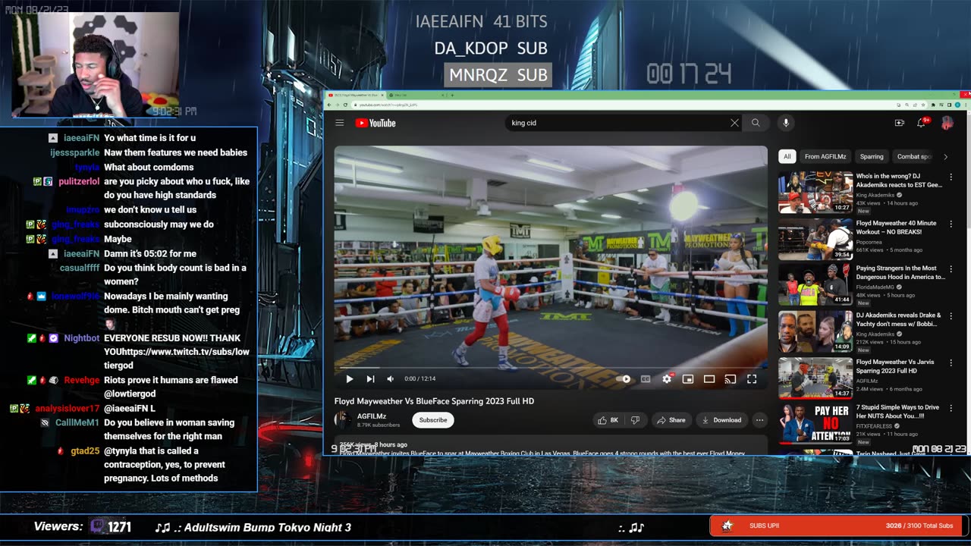The width and height of the screenshot is (971, 546).
Task: Open 'DJ Akademiks reveals Drake & Yachty' video
Action: [899, 319]
